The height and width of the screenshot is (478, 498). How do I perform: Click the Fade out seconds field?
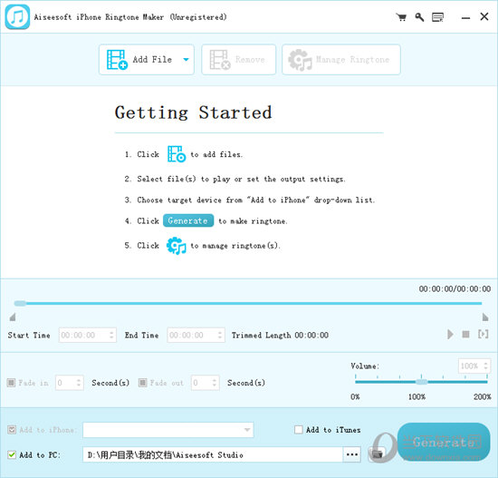pos(206,383)
